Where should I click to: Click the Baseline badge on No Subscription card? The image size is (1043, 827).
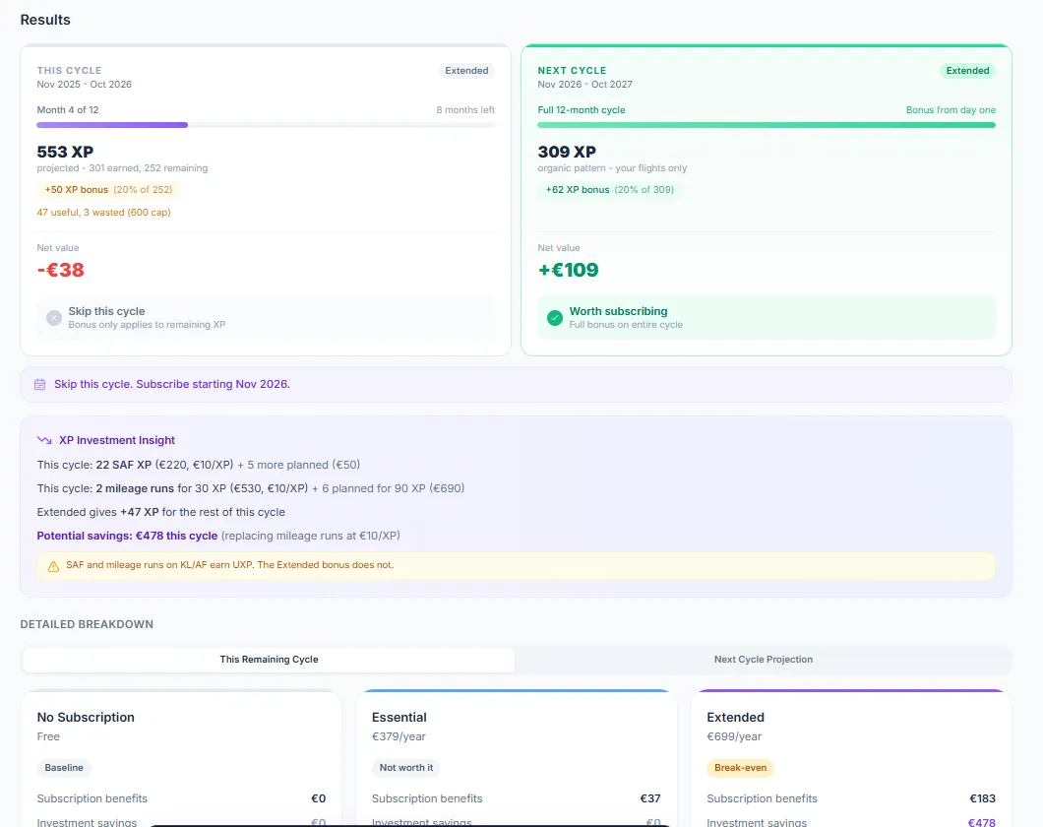pos(63,768)
